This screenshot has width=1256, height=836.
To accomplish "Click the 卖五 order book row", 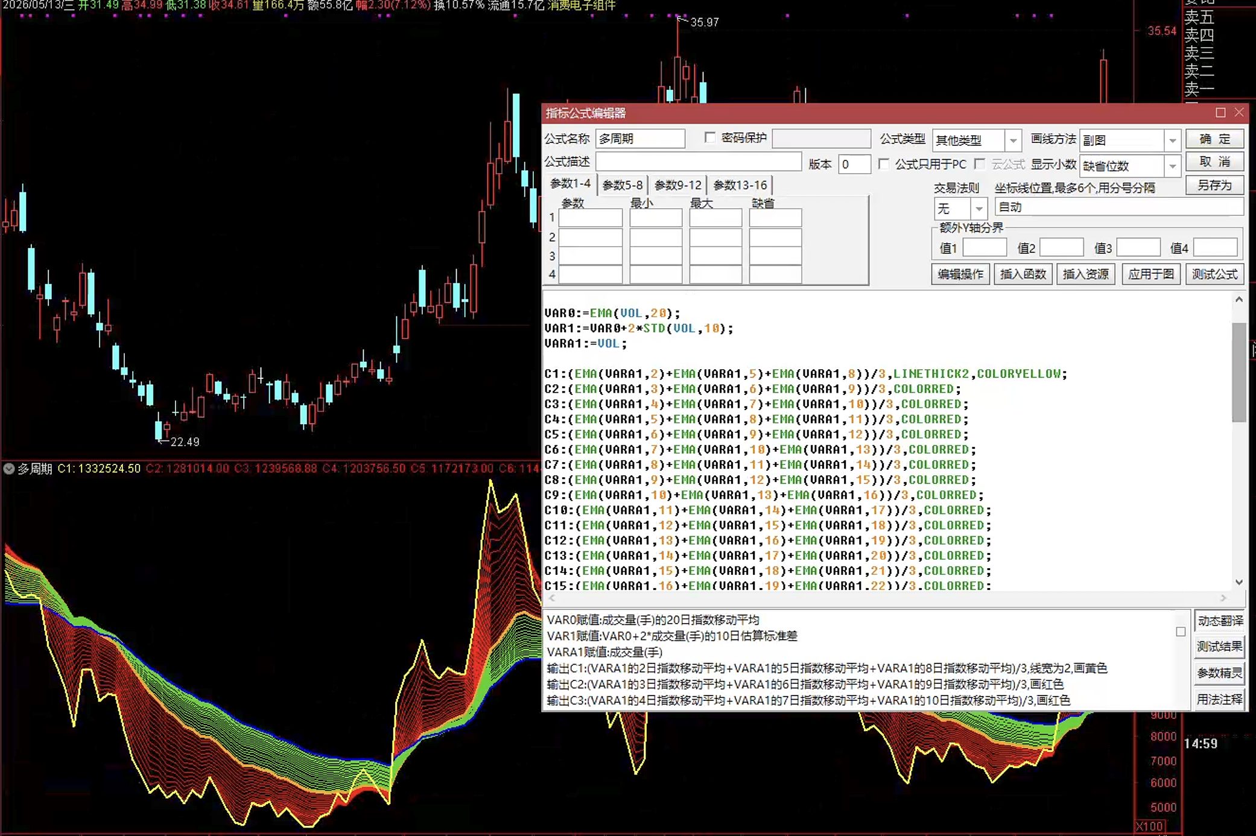I will (1199, 17).
